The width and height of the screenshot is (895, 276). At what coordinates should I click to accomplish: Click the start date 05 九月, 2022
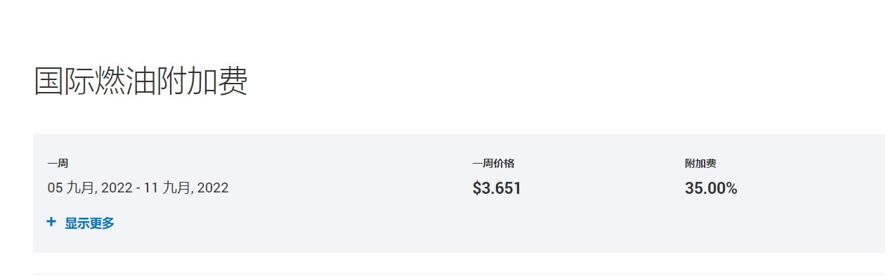[90, 188]
